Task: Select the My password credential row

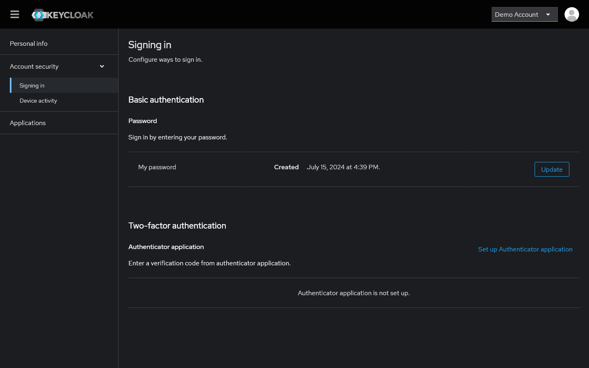Action: click(157, 167)
